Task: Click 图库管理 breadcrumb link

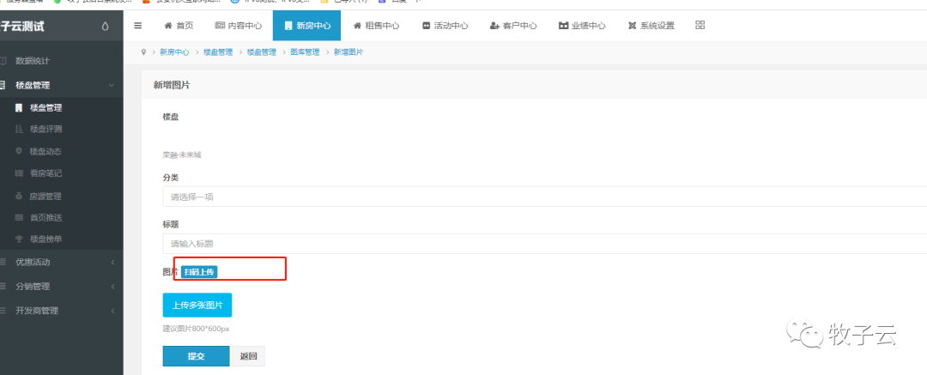Action: click(x=305, y=52)
